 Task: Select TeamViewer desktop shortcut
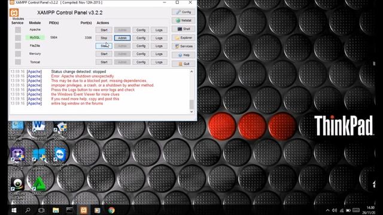click(60, 158)
